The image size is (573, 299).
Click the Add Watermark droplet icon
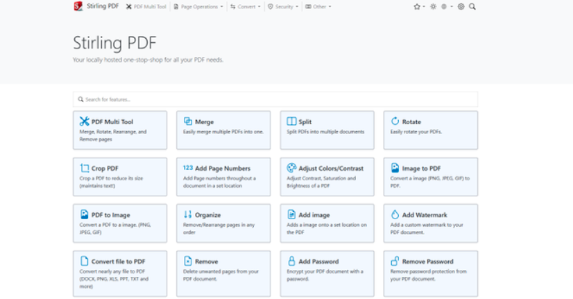coord(395,214)
